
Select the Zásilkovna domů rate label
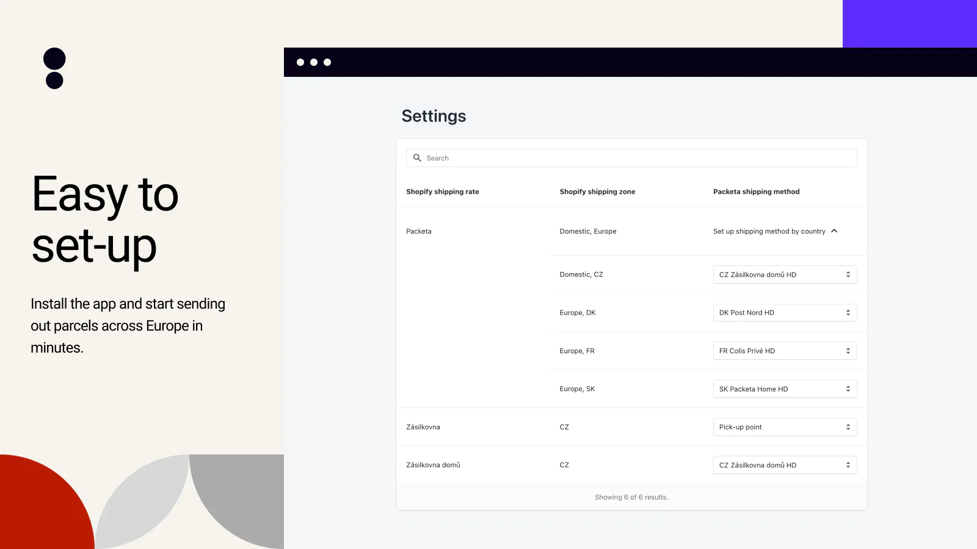[x=433, y=465]
